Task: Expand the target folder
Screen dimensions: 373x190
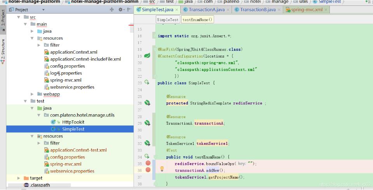Action: click(19, 178)
